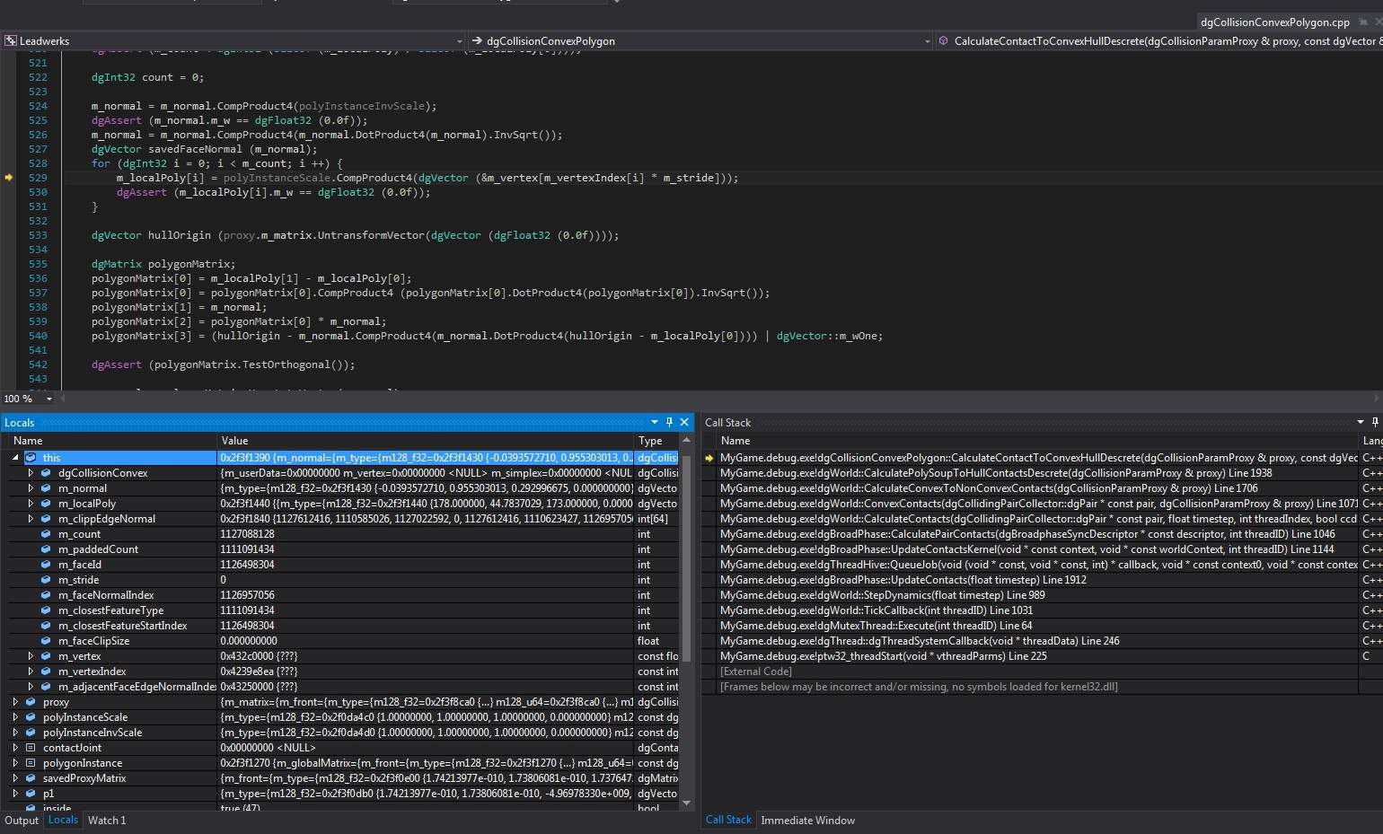This screenshot has height=834, width=1383.
Task: Switch to the Watch 1 tab
Action: click(107, 821)
